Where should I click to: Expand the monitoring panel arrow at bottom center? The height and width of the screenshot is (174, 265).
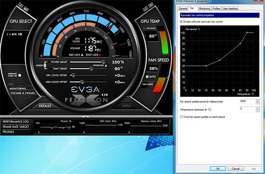86,117
